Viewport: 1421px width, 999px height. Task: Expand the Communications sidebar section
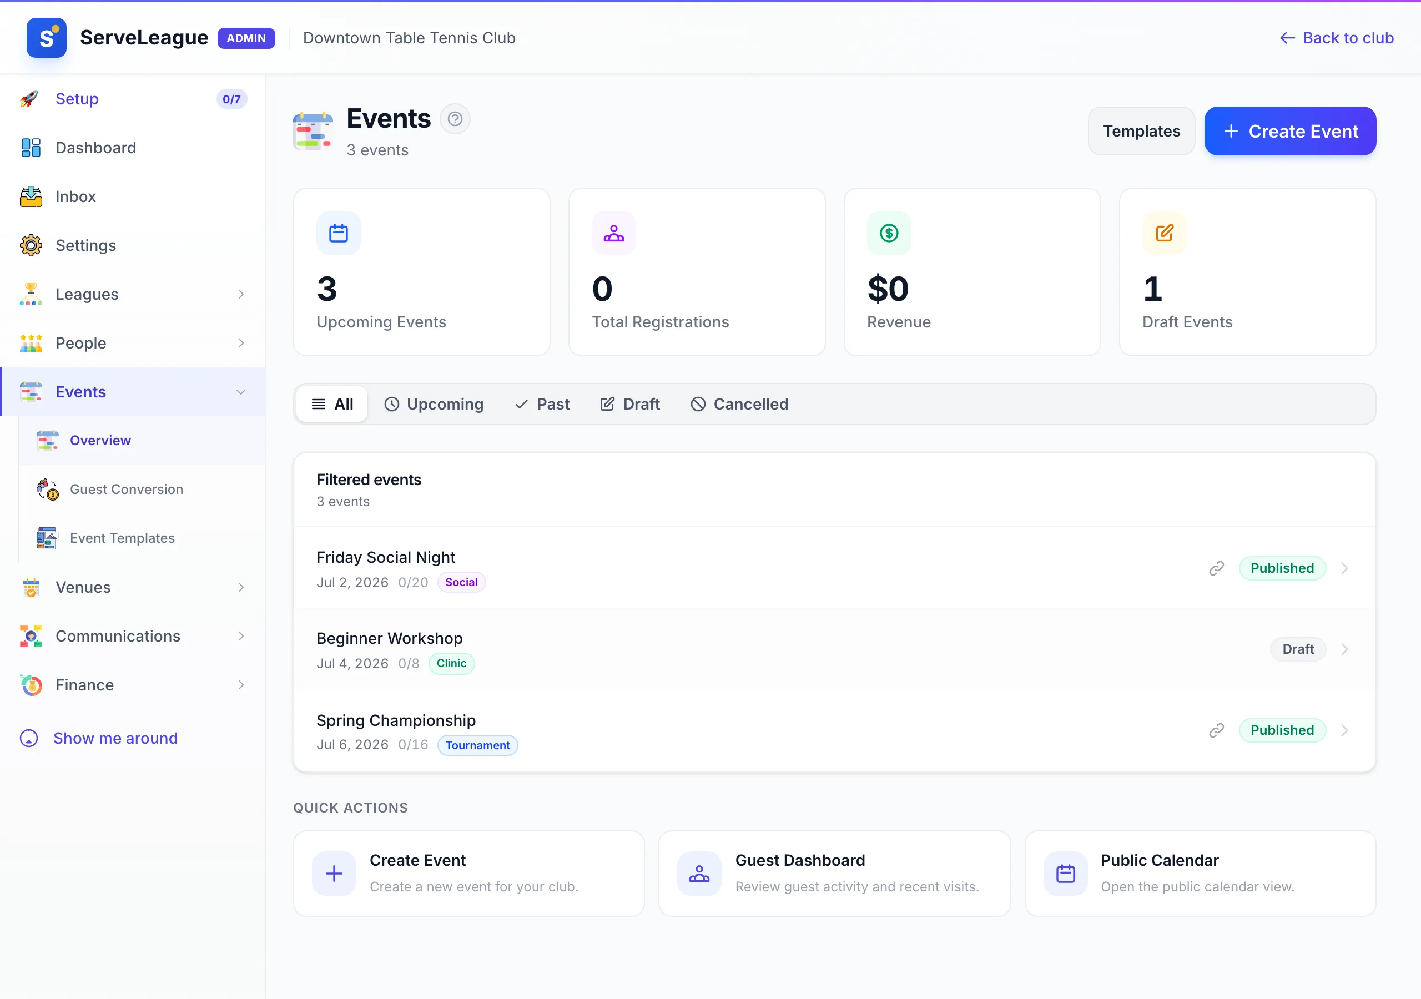click(x=241, y=636)
